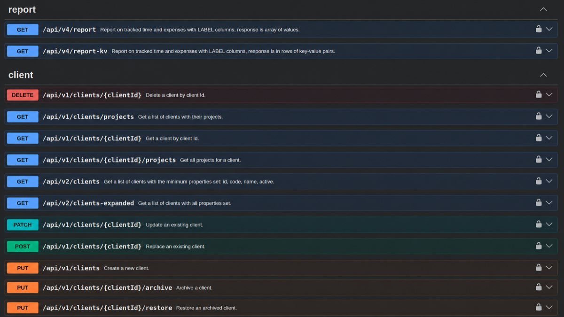Expand the archive client endpoint using its chevron

click(549, 287)
